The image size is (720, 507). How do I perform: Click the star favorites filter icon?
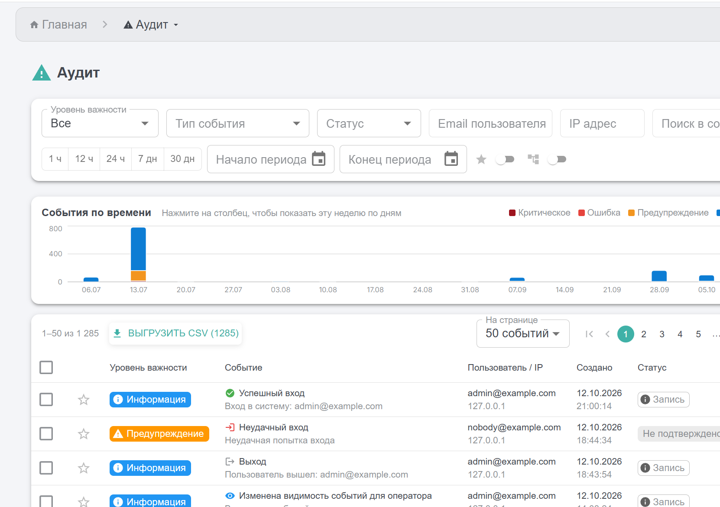pyautogui.click(x=481, y=159)
